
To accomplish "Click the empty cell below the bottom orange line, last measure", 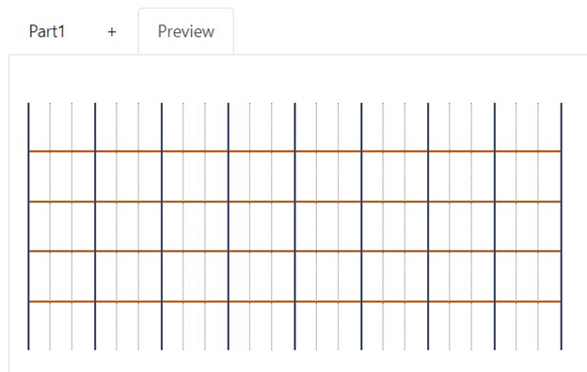I will click(528, 326).
